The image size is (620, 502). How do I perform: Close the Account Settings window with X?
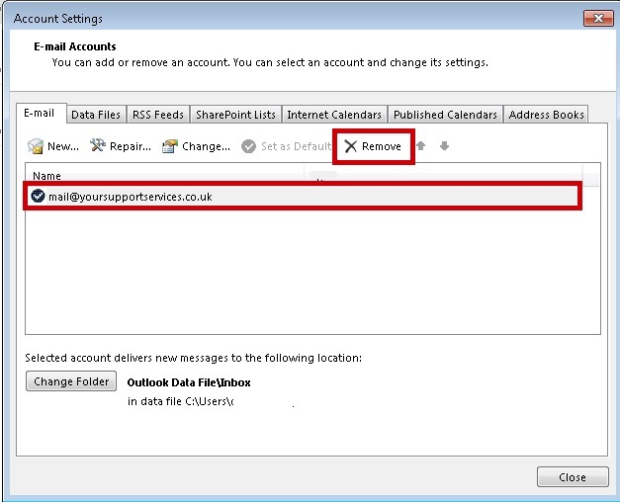[598, 18]
